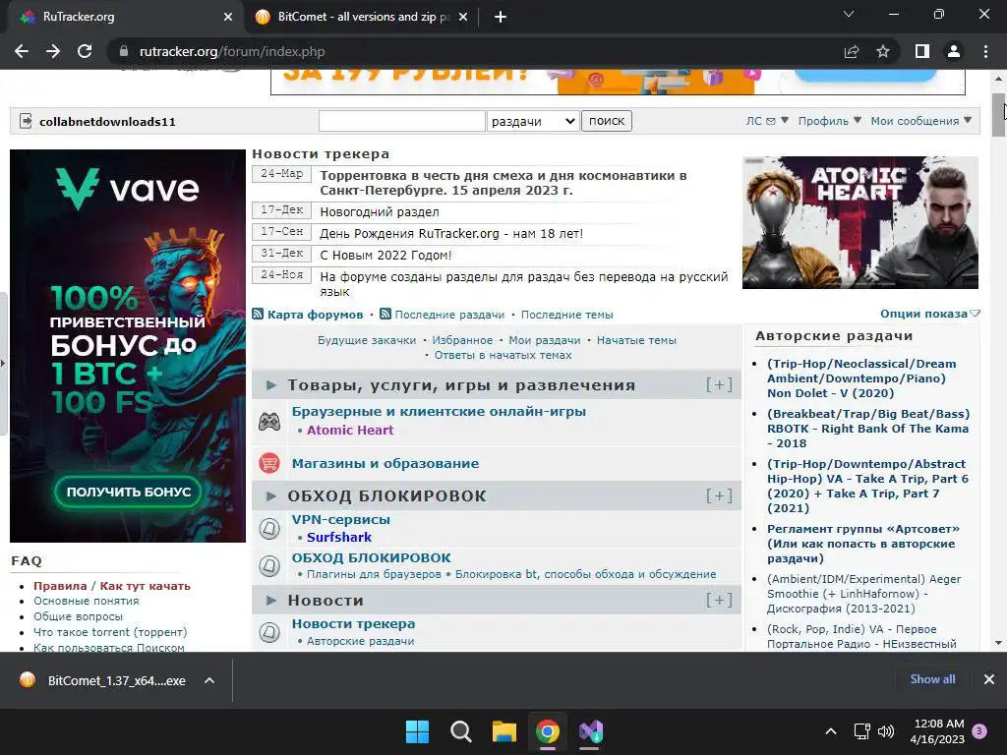Toggle [+] on Новости category
Image resolution: width=1007 pixels, height=755 pixels.
719,600
